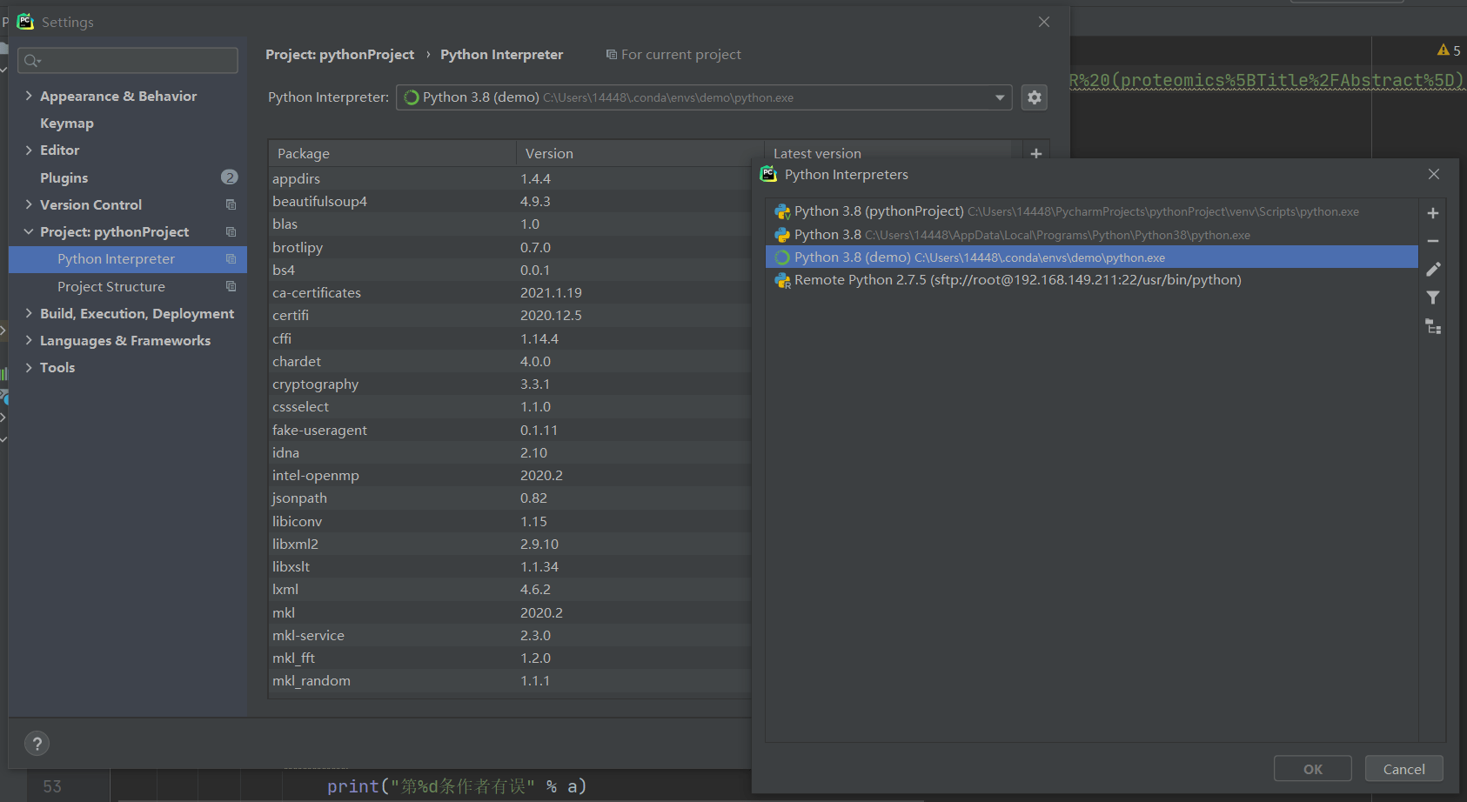Click the copy icon next to Version Control

tap(231, 204)
